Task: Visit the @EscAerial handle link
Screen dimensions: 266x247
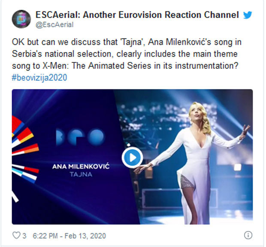Action: pos(54,25)
